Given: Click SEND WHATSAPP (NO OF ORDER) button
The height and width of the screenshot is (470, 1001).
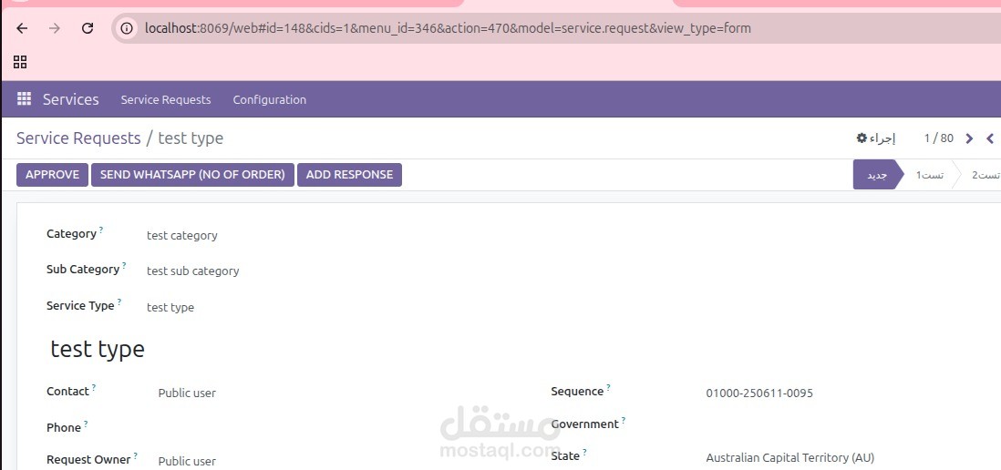Looking at the screenshot, I should pyautogui.click(x=192, y=175).
